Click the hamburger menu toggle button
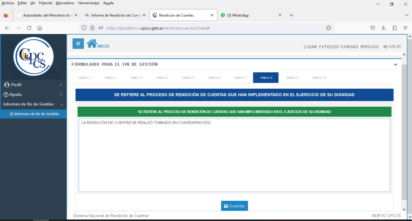Viewport: 412px width, 221px height. coord(78,43)
